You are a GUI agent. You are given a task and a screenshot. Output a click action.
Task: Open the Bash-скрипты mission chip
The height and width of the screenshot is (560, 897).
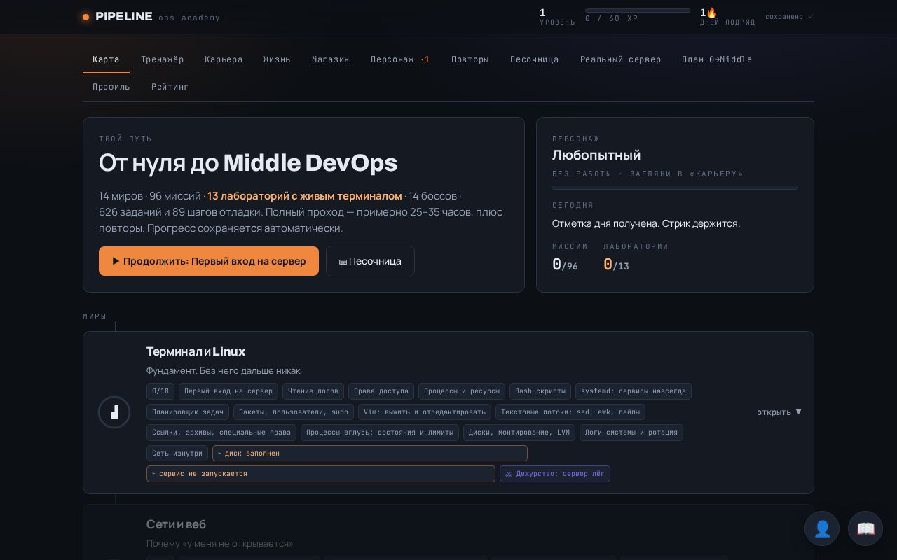(540, 391)
